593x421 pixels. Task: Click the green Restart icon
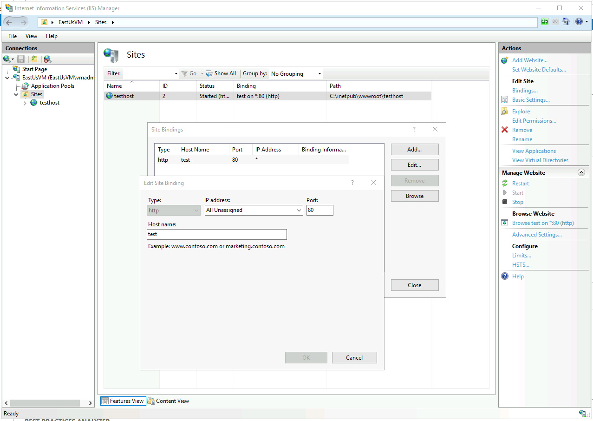[505, 184]
